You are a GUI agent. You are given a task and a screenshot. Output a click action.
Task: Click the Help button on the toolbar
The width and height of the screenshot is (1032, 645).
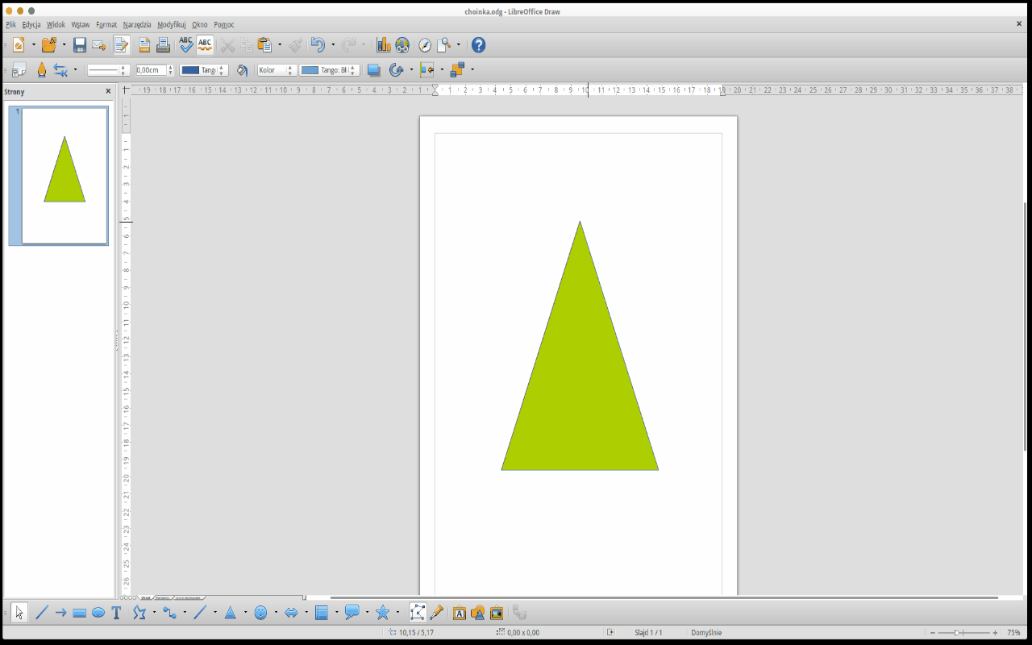tap(478, 45)
